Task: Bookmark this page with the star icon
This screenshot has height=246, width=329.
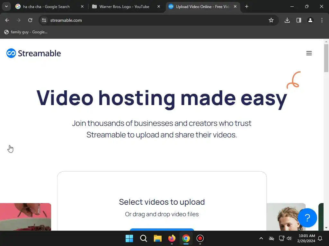Action: (x=271, y=20)
